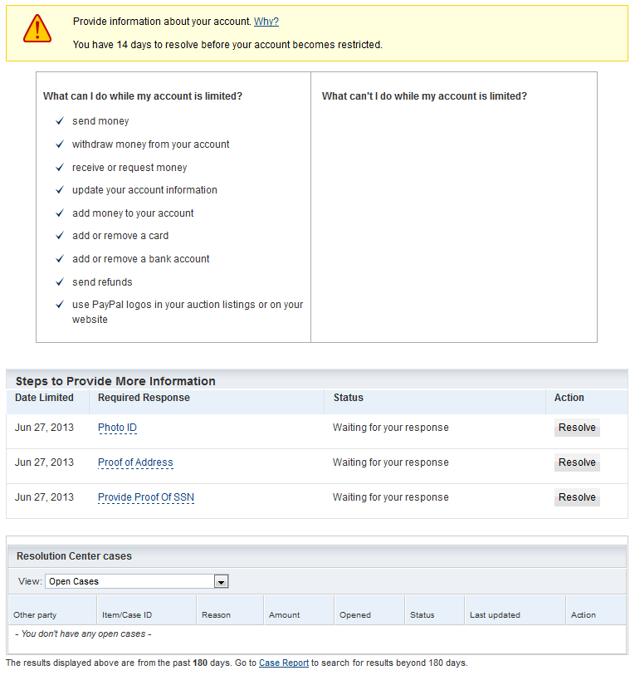Click the checkmark beside "update your account information"

coord(60,190)
